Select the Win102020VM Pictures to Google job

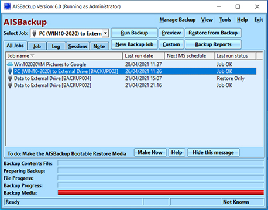click(x=50, y=64)
